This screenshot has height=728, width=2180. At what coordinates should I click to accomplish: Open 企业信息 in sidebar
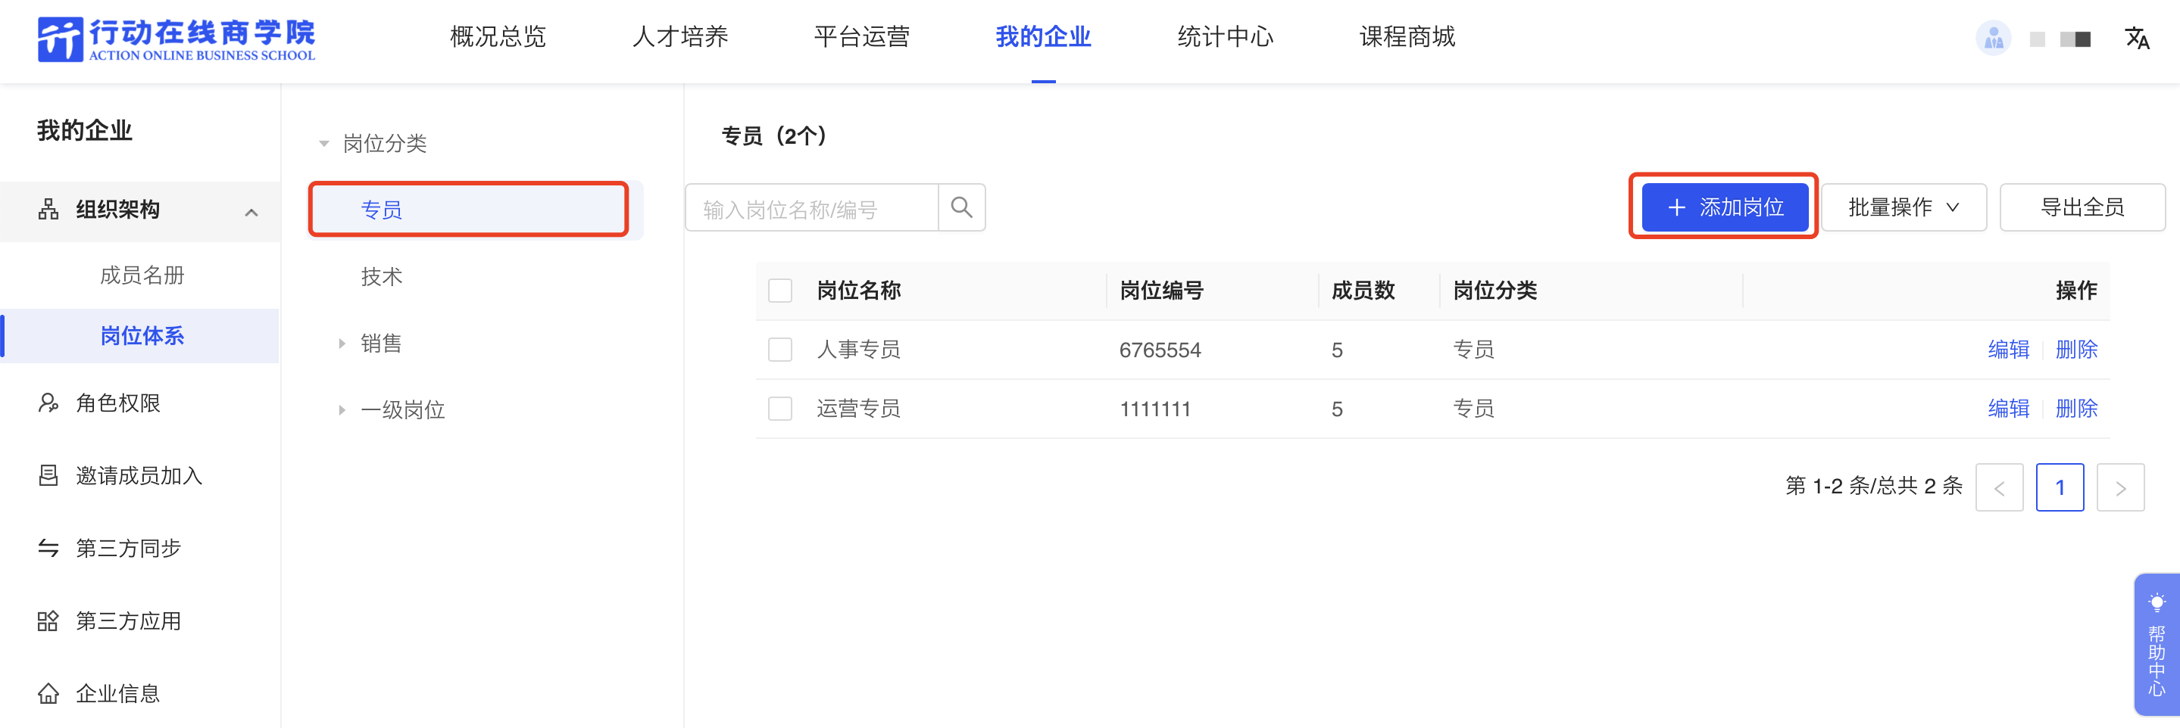(118, 694)
